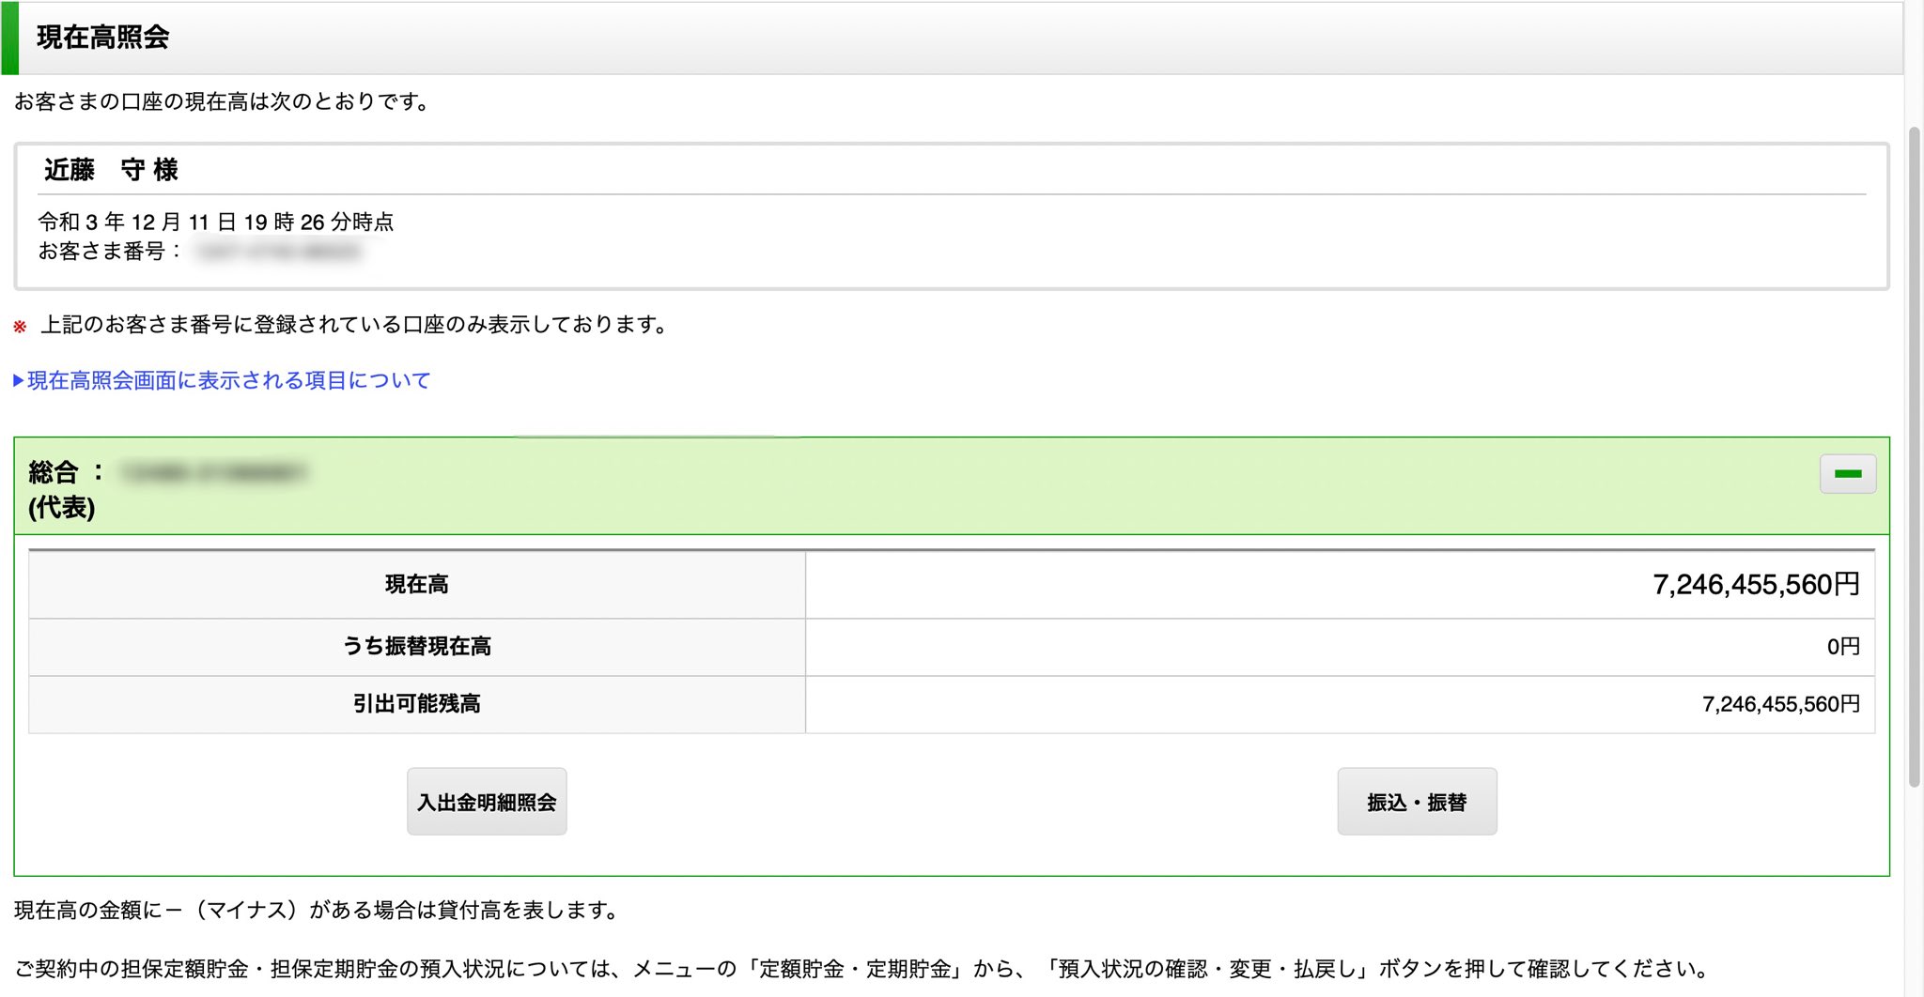1924x997 pixels.
Task: Click the 現在高照会 page heading
Action: pos(103,38)
